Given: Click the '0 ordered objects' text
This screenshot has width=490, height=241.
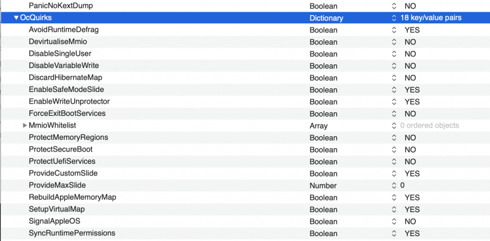Looking at the screenshot, I should pos(430,126).
